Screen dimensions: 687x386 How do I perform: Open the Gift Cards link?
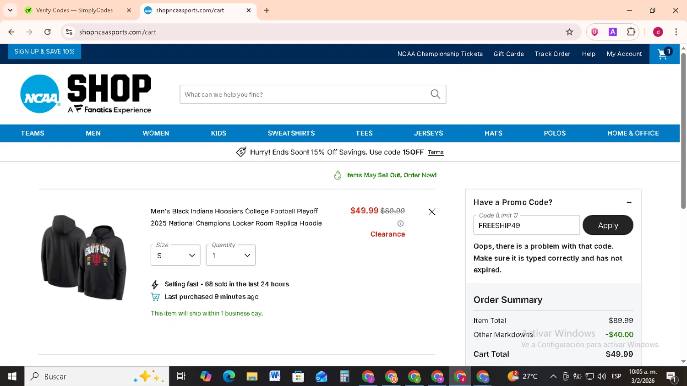pos(508,54)
